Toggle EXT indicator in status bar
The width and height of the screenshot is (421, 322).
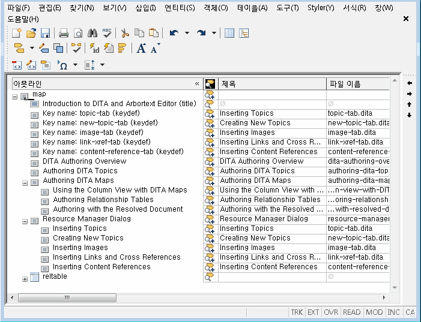point(313,312)
